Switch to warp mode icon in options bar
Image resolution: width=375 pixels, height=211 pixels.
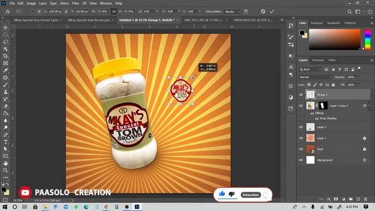(246, 12)
